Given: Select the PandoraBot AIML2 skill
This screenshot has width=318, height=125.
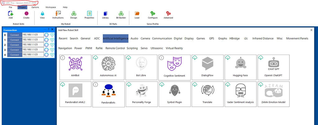Looking at the screenshot, I should coord(75,94).
